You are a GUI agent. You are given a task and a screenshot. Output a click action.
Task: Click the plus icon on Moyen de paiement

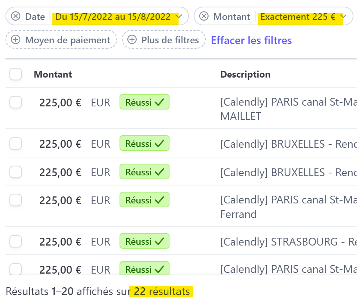coord(16,40)
